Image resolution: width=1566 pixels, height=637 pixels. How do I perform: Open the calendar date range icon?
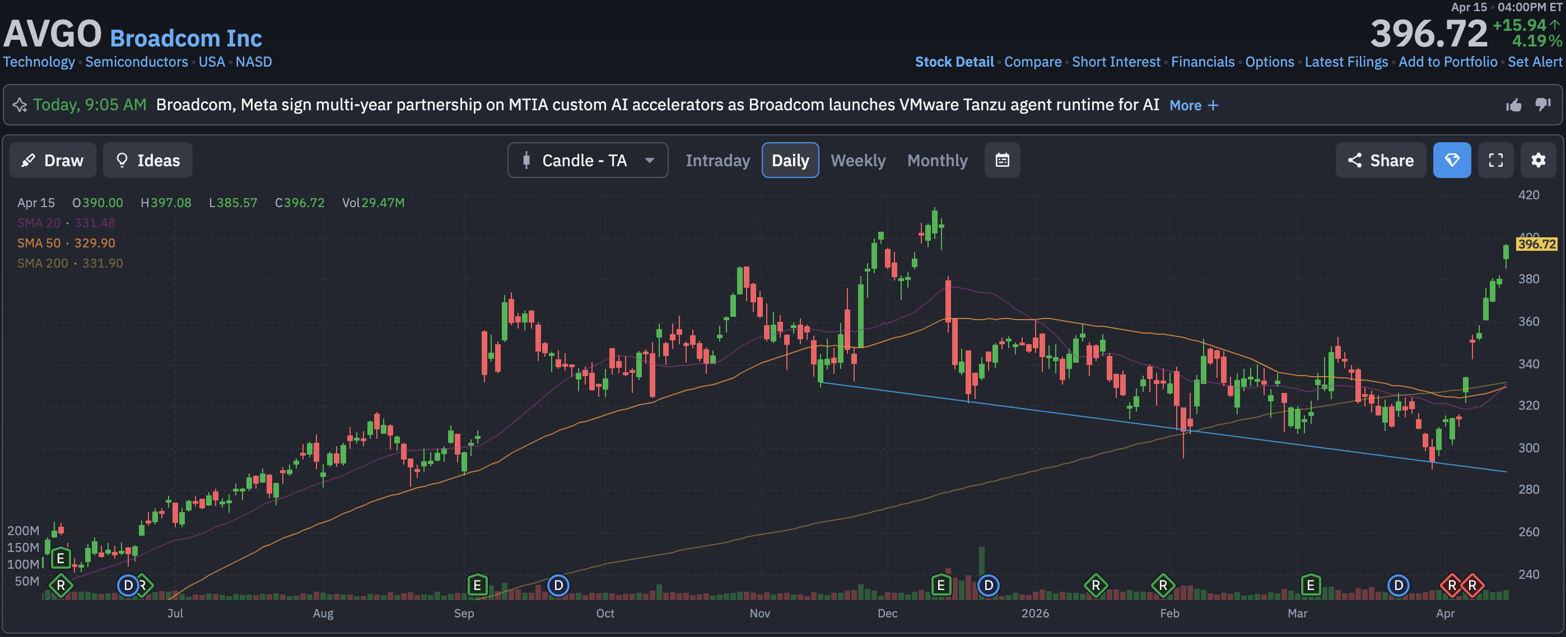click(x=1002, y=160)
